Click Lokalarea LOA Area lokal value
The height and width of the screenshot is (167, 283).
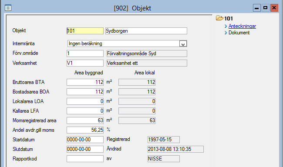pos(137,101)
